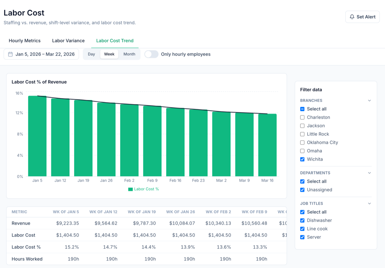Collapse the Job Titles filter section
Image resolution: width=385 pixels, height=268 pixels.
(x=369, y=203)
